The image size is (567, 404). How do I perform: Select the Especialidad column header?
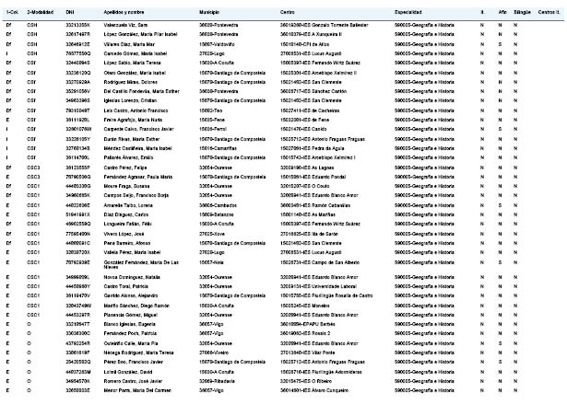click(408, 12)
